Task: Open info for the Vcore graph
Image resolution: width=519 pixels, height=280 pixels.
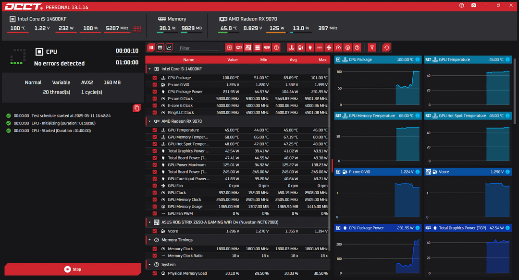Action: tap(507, 172)
